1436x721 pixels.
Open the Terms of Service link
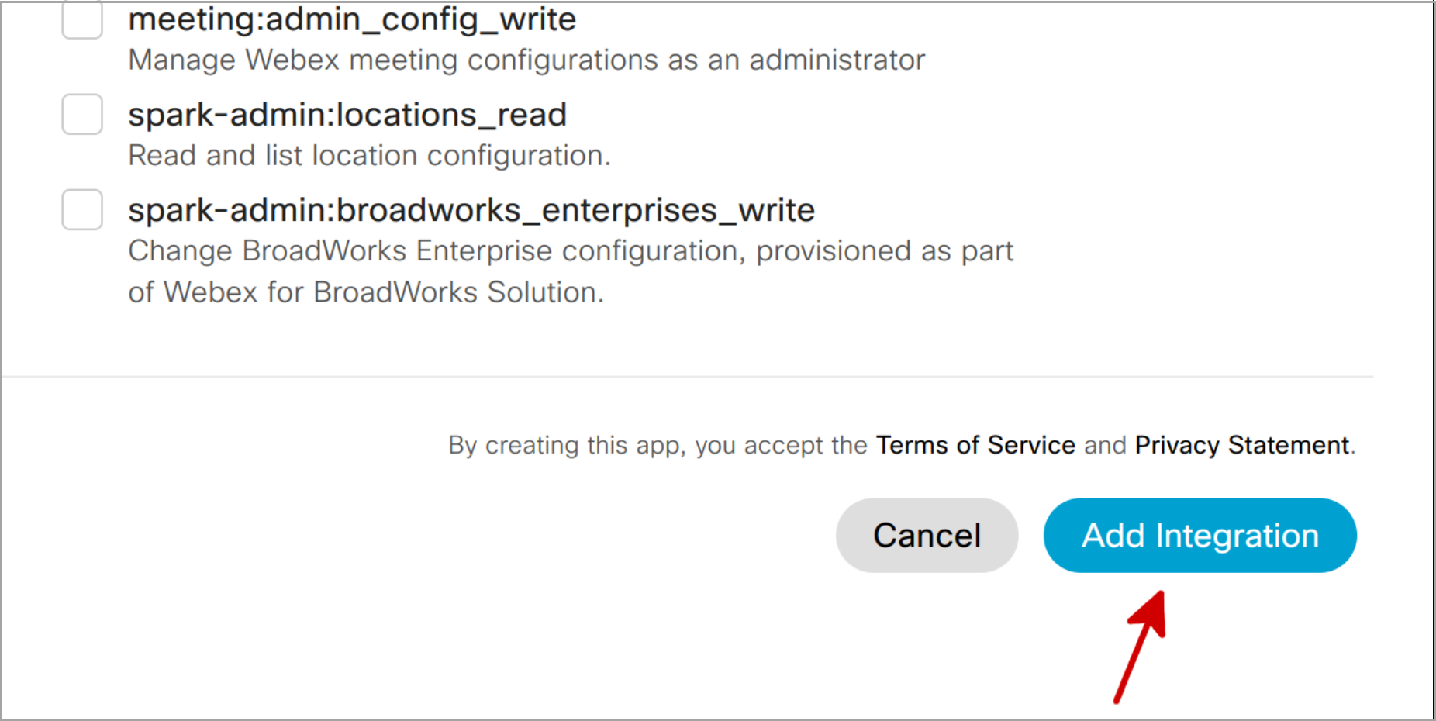point(975,445)
